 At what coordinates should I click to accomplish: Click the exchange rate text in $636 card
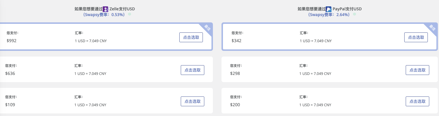pos(90,74)
